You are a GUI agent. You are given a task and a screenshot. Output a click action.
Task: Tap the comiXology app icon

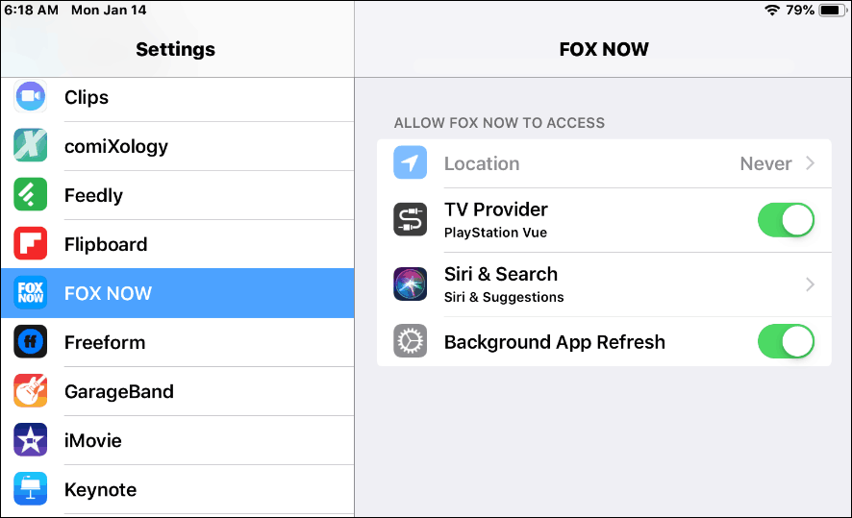click(31, 145)
